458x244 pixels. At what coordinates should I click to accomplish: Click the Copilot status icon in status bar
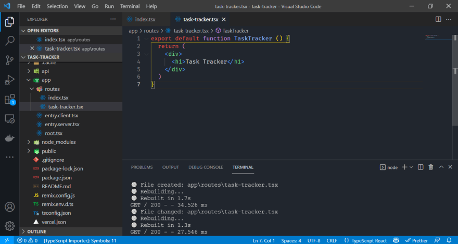[396, 240]
